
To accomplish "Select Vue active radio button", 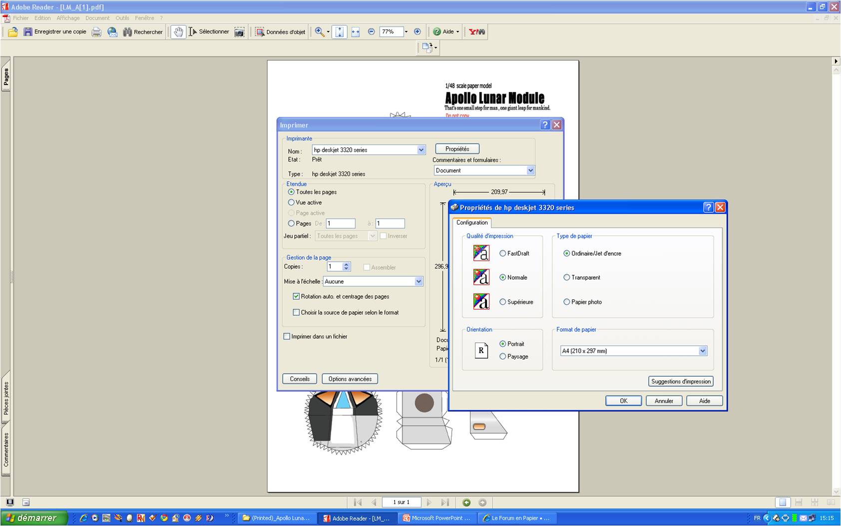I will (291, 202).
